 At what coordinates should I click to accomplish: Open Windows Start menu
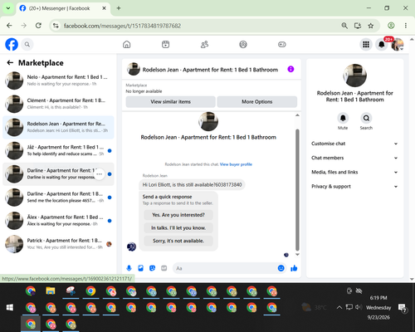(10, 307)
